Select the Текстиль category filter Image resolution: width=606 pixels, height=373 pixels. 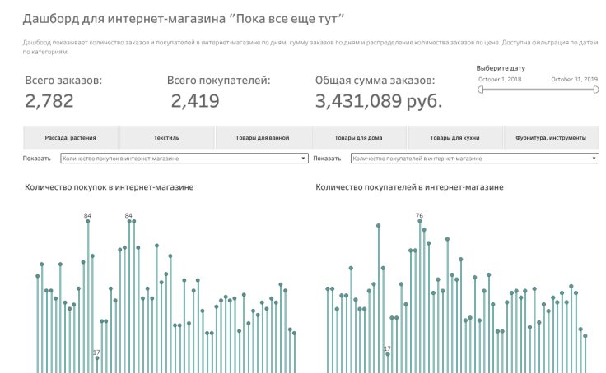click(x=166, y=138)
